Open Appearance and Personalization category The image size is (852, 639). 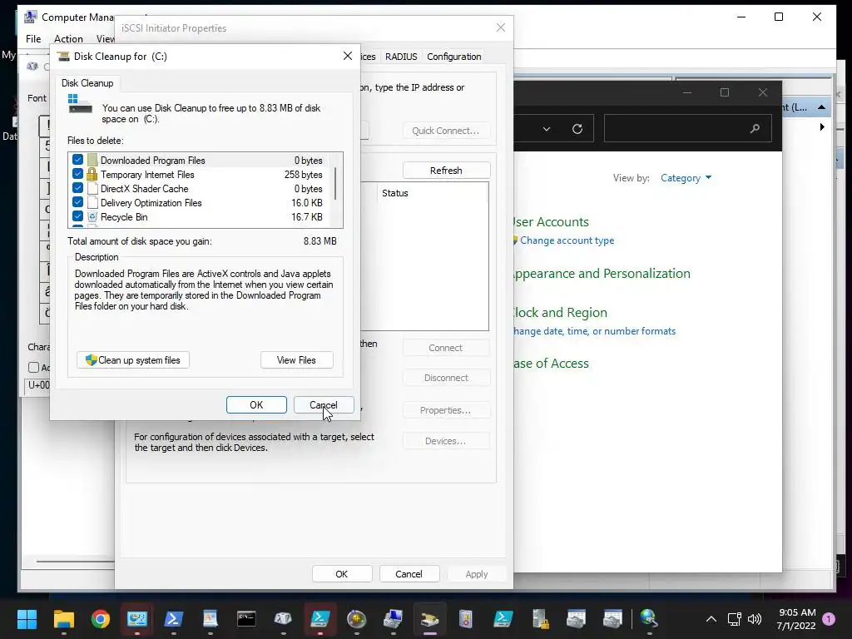click(x=602, y=273)
